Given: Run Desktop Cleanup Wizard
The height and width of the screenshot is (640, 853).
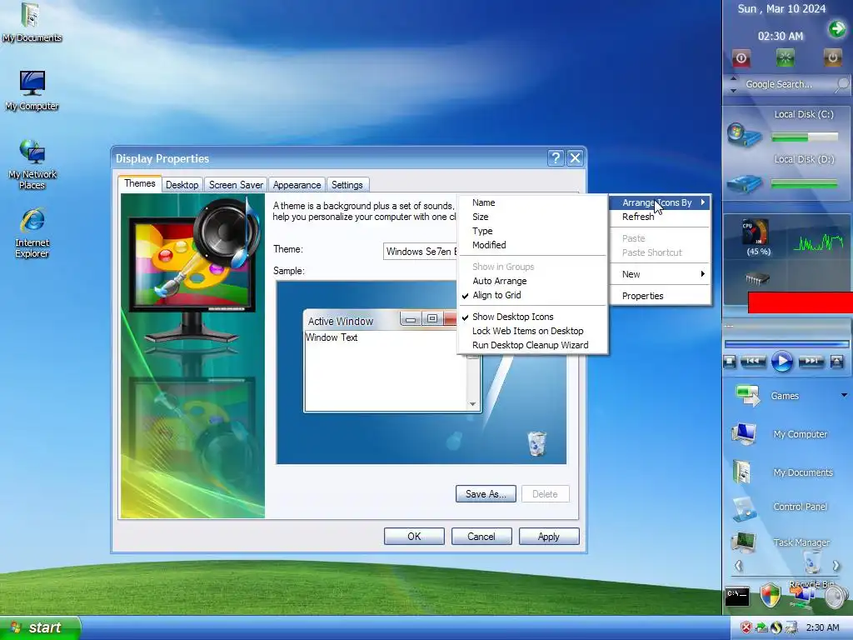Looking at the screenshot, I should 532,345.
